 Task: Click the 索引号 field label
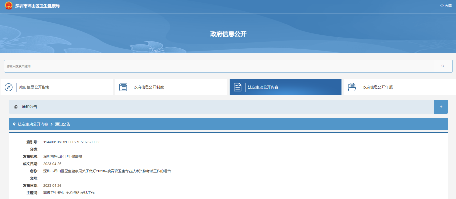[32, 142]
